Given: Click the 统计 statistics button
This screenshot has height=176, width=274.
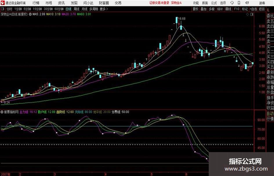Looking at the screenshot, I should [220, 9].
